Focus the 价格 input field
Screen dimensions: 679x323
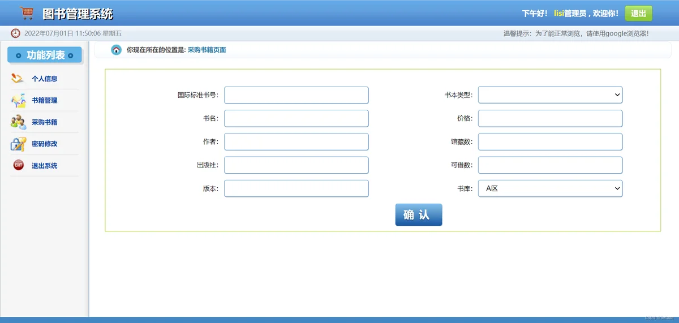[x=550, y=118]
